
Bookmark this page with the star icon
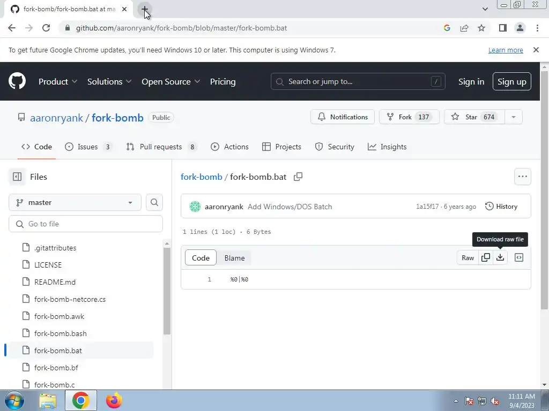pyautogui.click(x=481, y=28)
